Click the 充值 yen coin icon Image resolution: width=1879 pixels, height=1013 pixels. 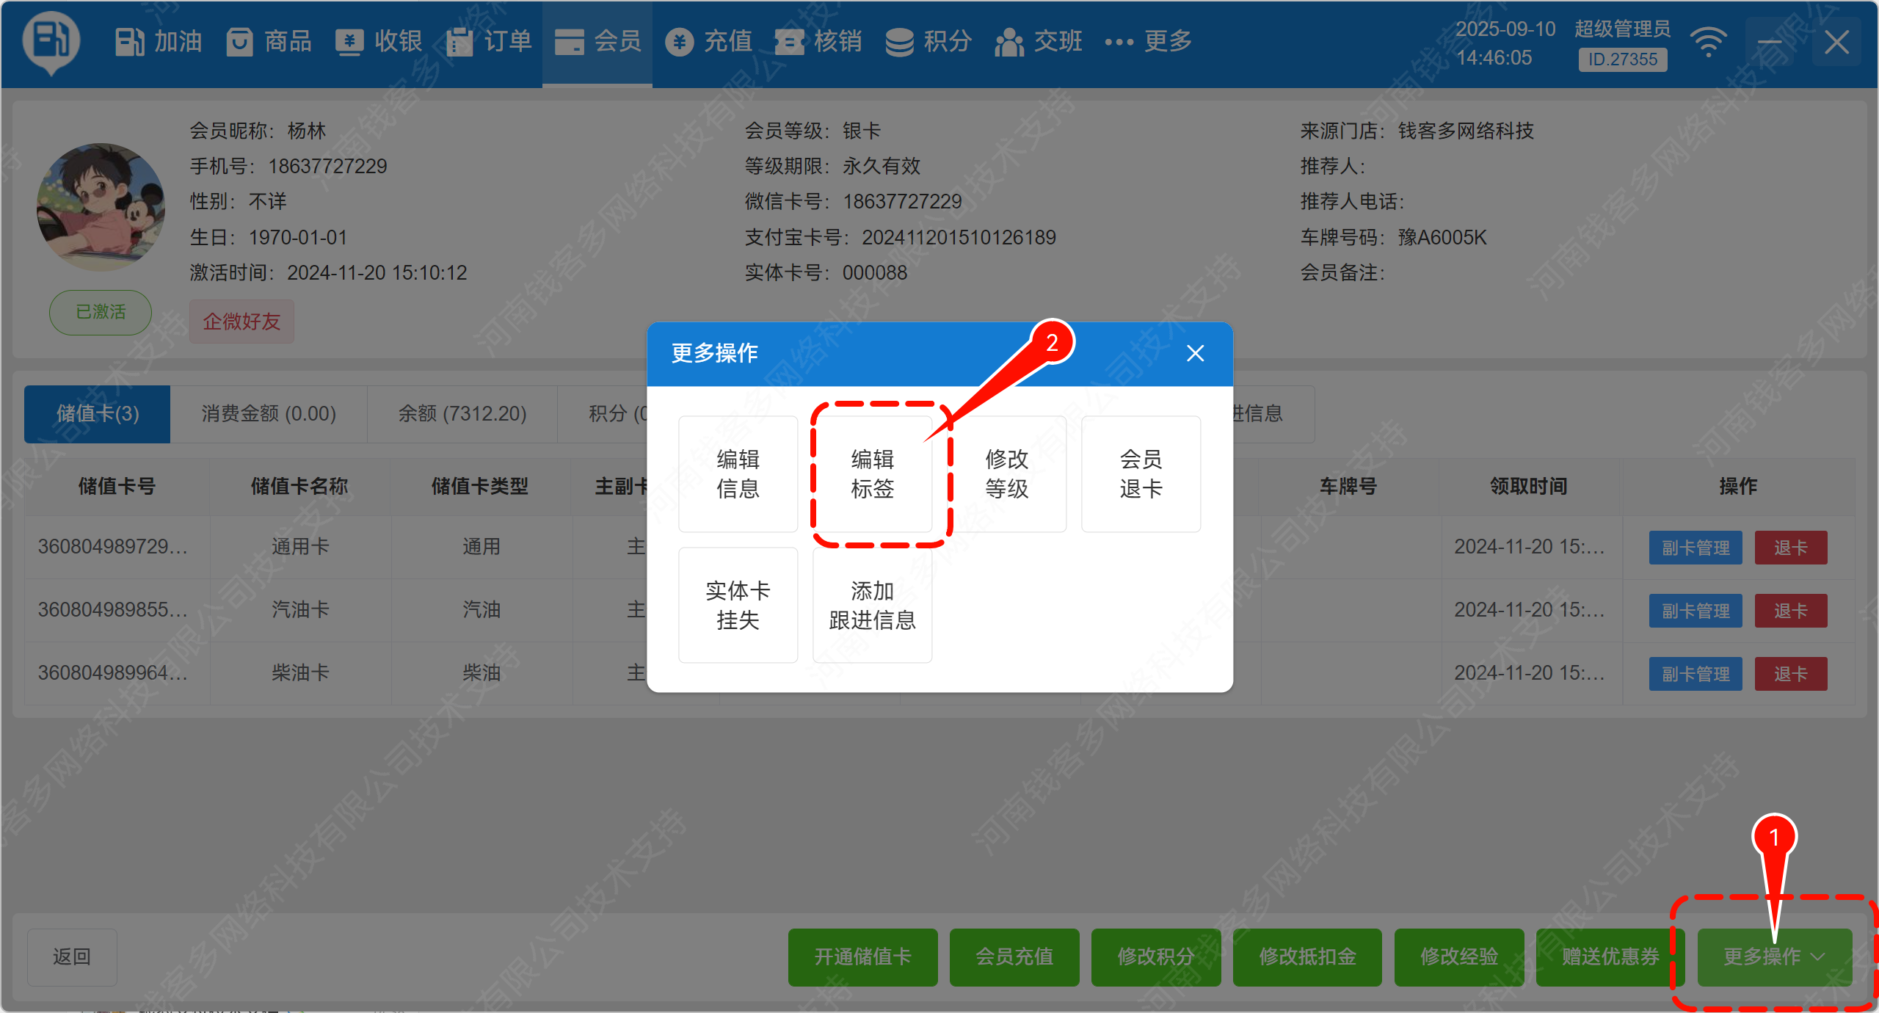(680, 42)
